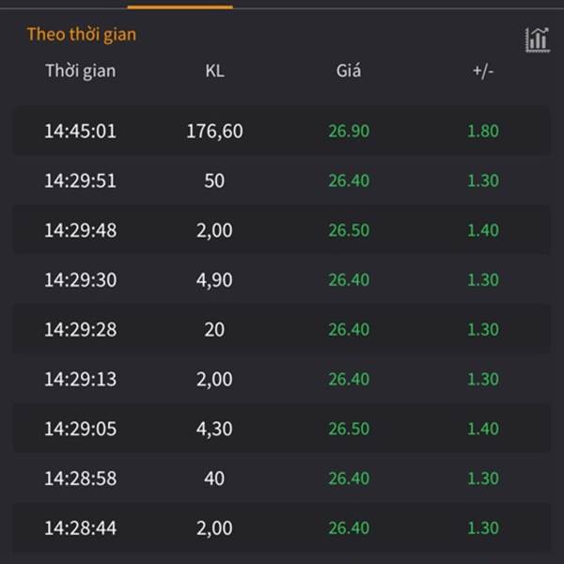
Task: Tap the 14:28:44 trade row
Action: point(282,527)
